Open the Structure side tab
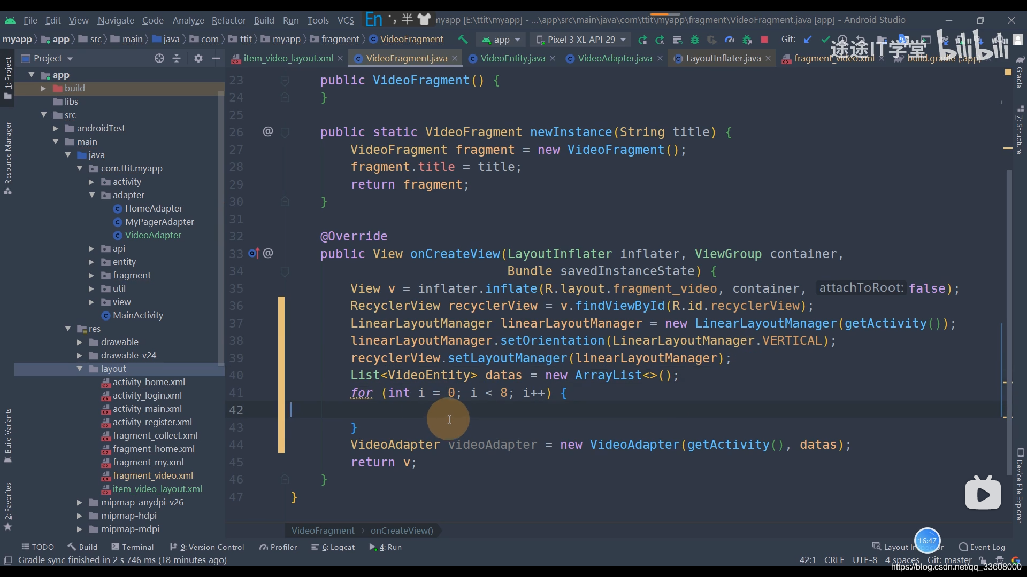Image resolution: width=1027 pixels, height=577 pixels. pos(1020,130)
